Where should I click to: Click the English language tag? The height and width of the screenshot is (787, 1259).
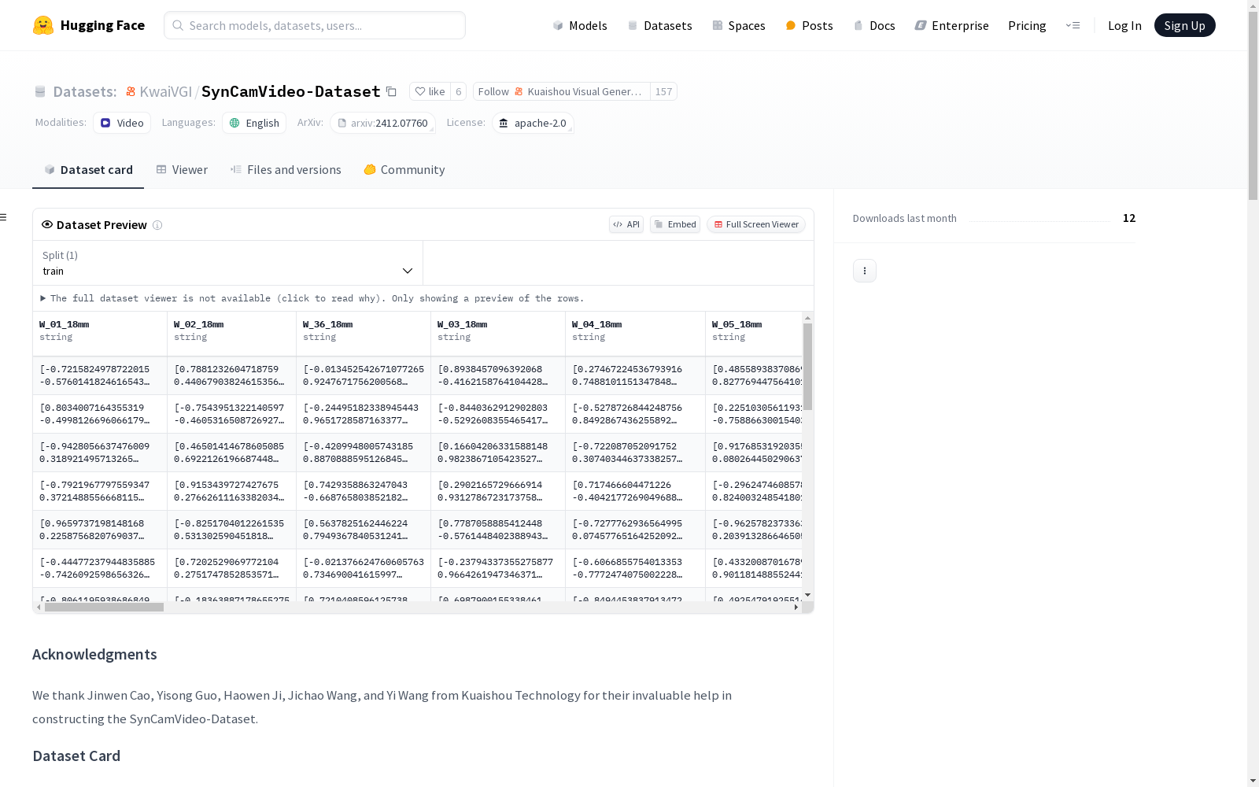[x=254, y=123]
